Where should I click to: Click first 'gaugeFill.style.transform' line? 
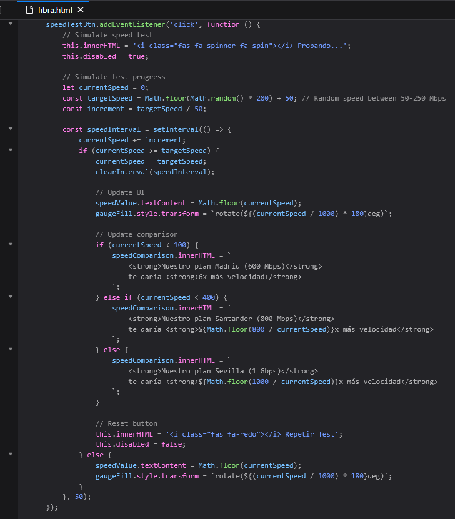click(x=244, y=214)
